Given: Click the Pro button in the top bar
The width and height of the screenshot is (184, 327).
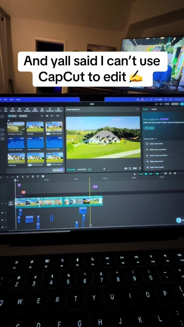Looking at the screenshot, I should coord(167,104).
